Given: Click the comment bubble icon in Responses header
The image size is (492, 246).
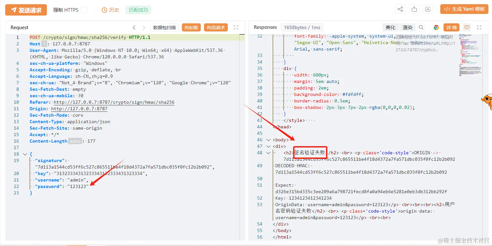Looking at the screenshot, I should click(467, 28).
